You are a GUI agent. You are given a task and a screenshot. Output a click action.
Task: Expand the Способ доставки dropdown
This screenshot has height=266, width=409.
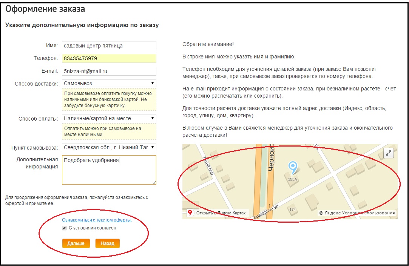109,83
